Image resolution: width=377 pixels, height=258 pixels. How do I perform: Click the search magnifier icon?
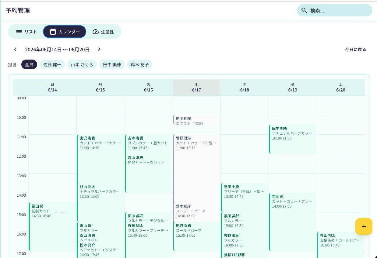pos(304,10)
